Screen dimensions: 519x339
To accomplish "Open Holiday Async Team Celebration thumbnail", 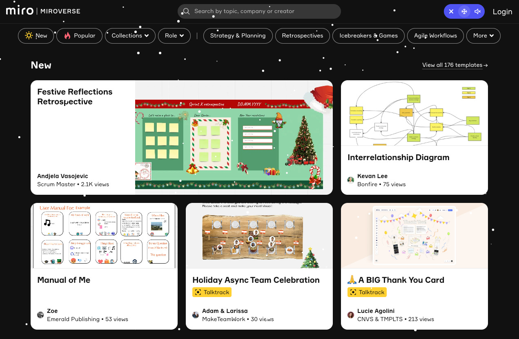I will pos(259,236).
